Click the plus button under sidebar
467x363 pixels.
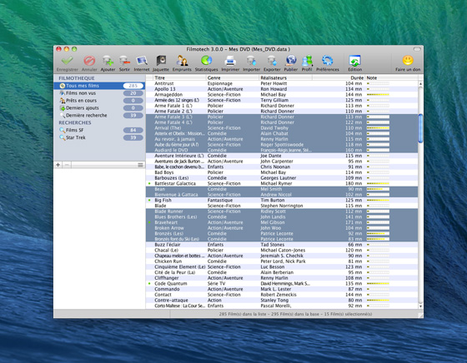(x=58, y=165)
